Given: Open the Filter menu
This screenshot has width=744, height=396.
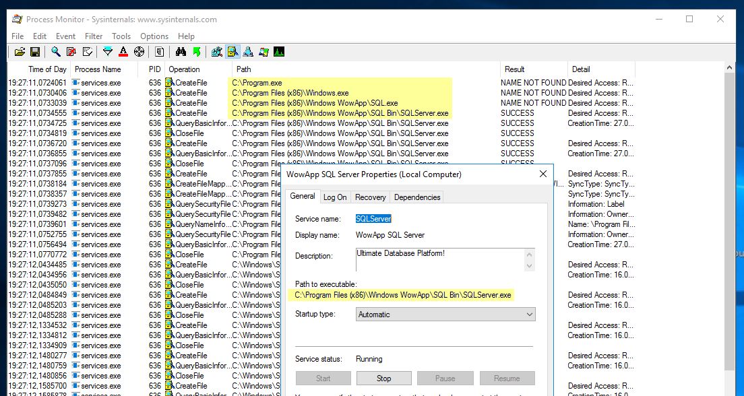Looking at the screenshot, I should pos(93,36).
